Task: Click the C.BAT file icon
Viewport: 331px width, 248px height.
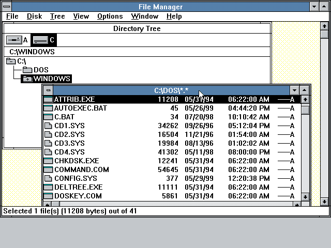Action: point(48,117)
